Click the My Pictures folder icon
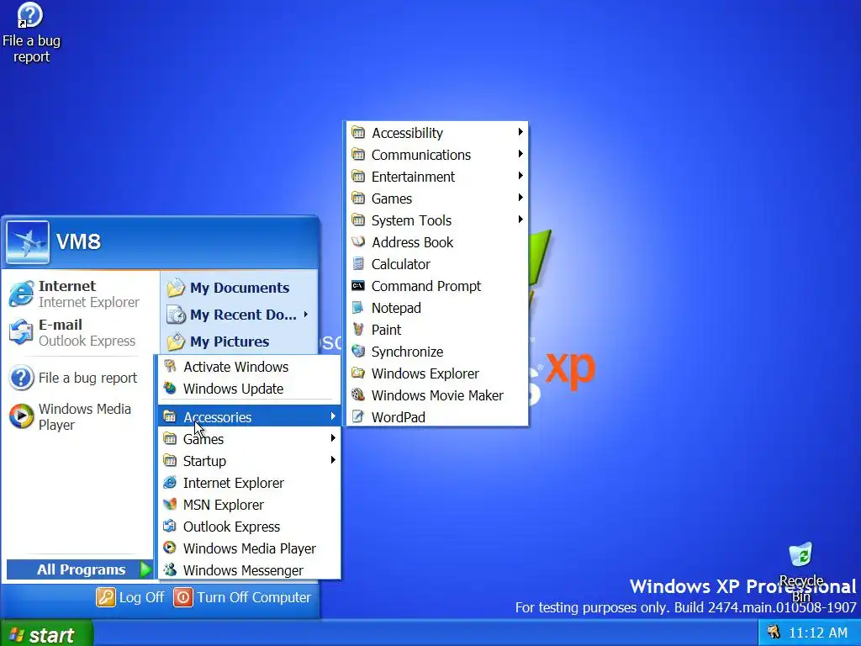 [x=177, y=342]
